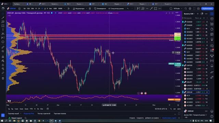
Task: Open watchlist options three dots
Action: pyautogui.click(x=206, y=14)
